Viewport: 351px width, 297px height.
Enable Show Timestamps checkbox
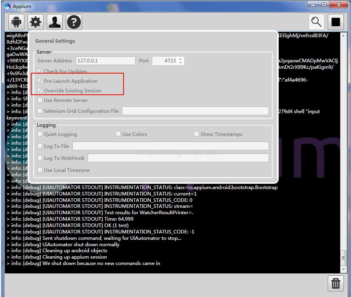196,134
